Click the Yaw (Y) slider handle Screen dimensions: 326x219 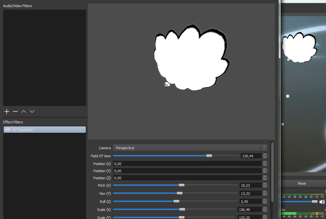click(x=180, y=193)
